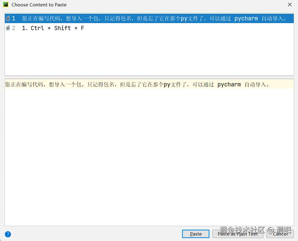Select the 'Ctrl + Shift + F' entry
Image resolution: width=298 pixels, height=241 pixels.
tap(149, 28)
